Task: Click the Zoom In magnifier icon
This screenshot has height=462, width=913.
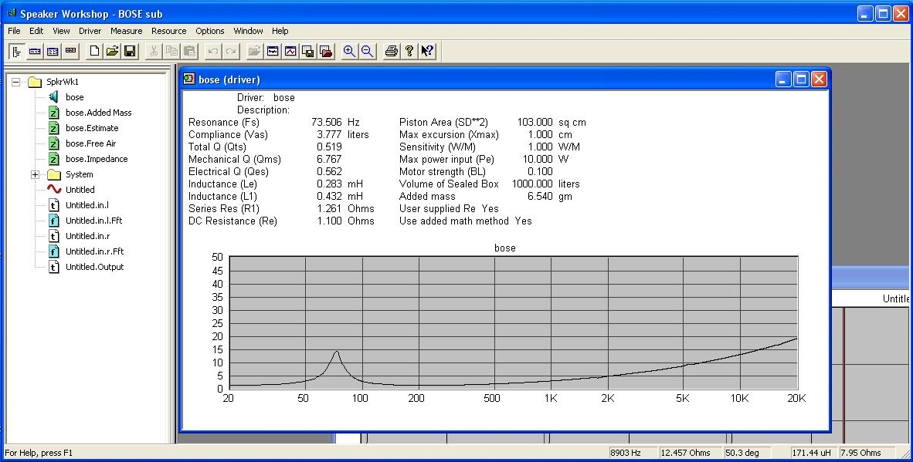Action: click(x=349, y=51)
